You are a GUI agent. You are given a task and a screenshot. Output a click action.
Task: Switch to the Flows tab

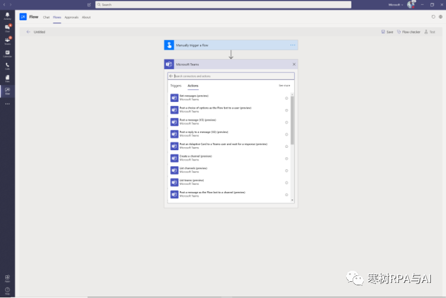57,17
